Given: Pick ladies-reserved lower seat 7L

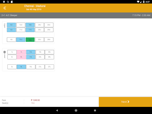Looking at the screenshot, I should (x=21, y=52).
